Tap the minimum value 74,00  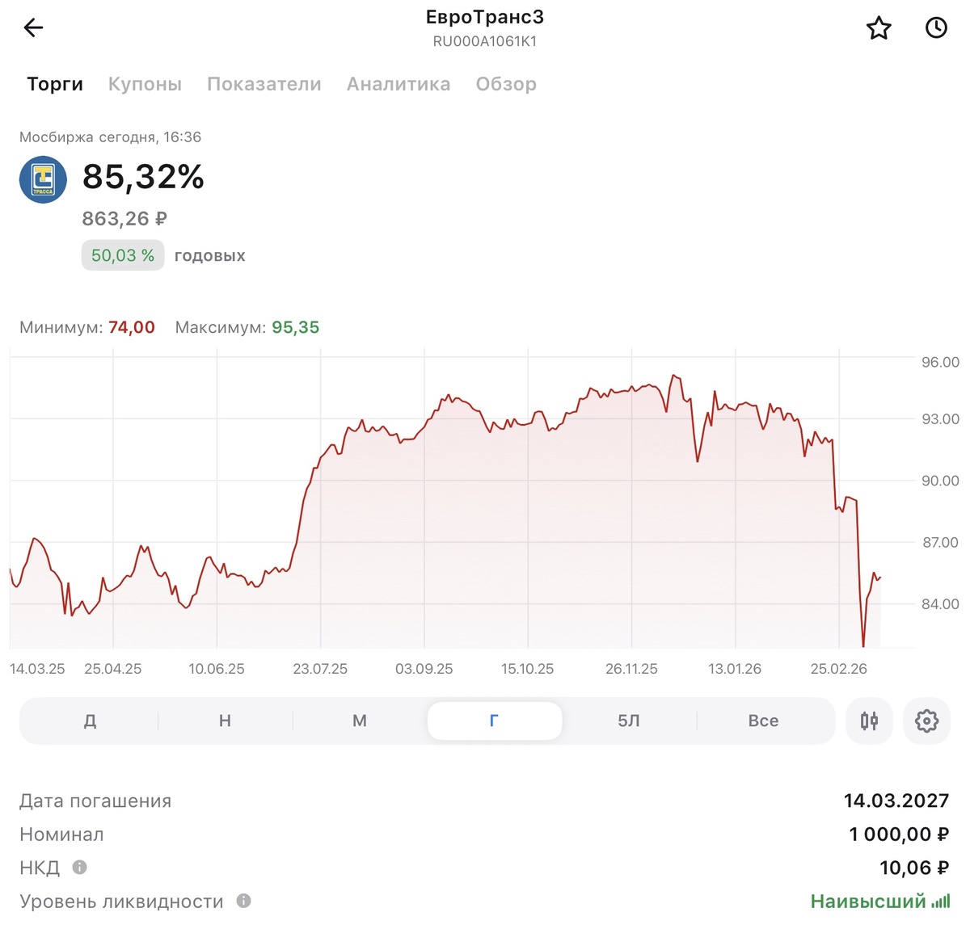[x=132, y=327]
